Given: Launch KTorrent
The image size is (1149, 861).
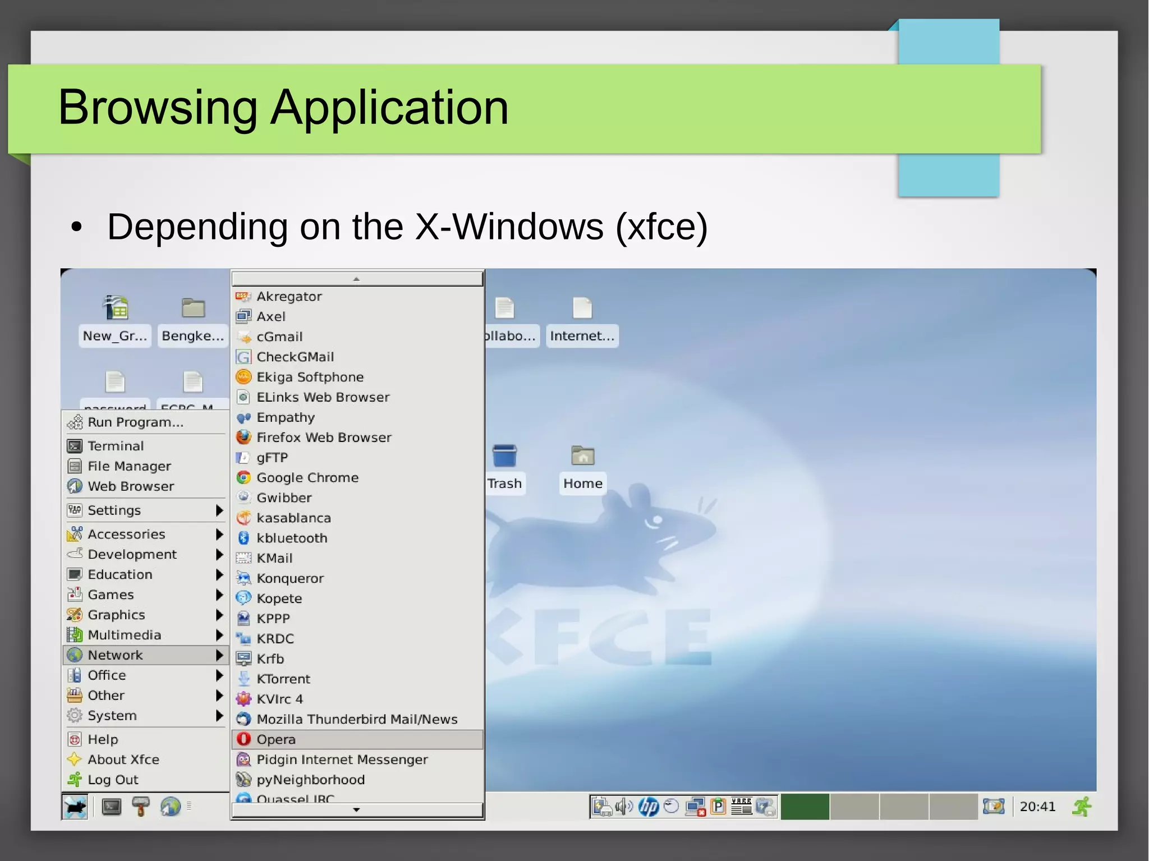Looking at the screenshot, I should pyautogui.click(x=357, y=679).
